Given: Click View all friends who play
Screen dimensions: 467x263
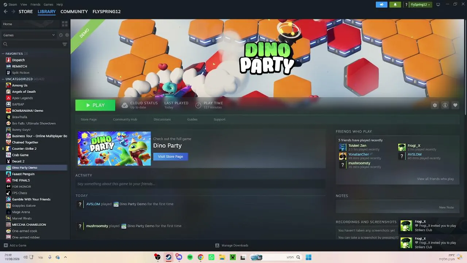Looking at the screenshot, I should click(x=435, y=179).
